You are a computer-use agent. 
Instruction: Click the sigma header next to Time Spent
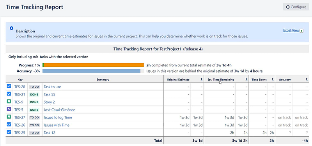[x=273, y=79]
